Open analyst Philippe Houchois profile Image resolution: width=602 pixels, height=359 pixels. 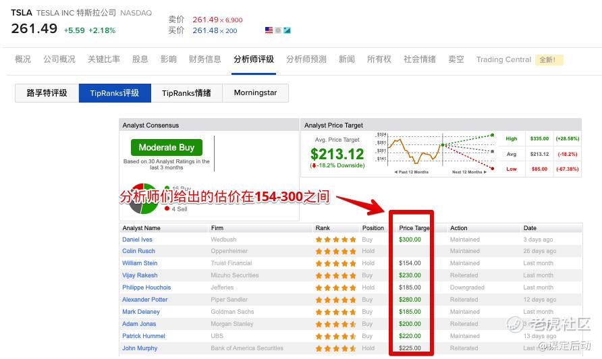point(146,287)
